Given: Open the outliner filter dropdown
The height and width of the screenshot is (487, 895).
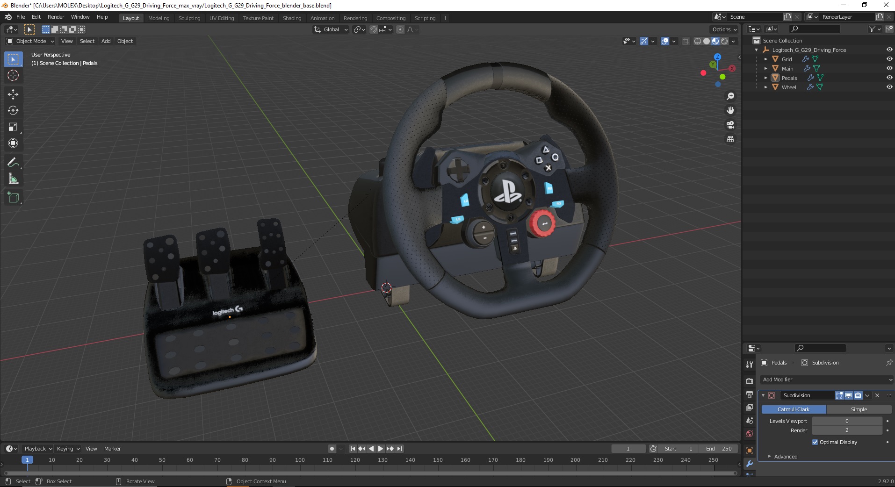Looking at the screenshot, I should (874, 29).
